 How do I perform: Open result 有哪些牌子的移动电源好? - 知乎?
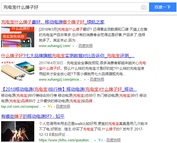[x=33, y=116]
